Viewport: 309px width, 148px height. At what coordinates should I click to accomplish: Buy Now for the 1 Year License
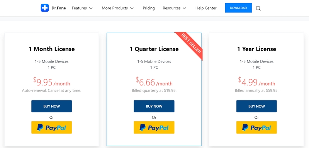(256, 106)
